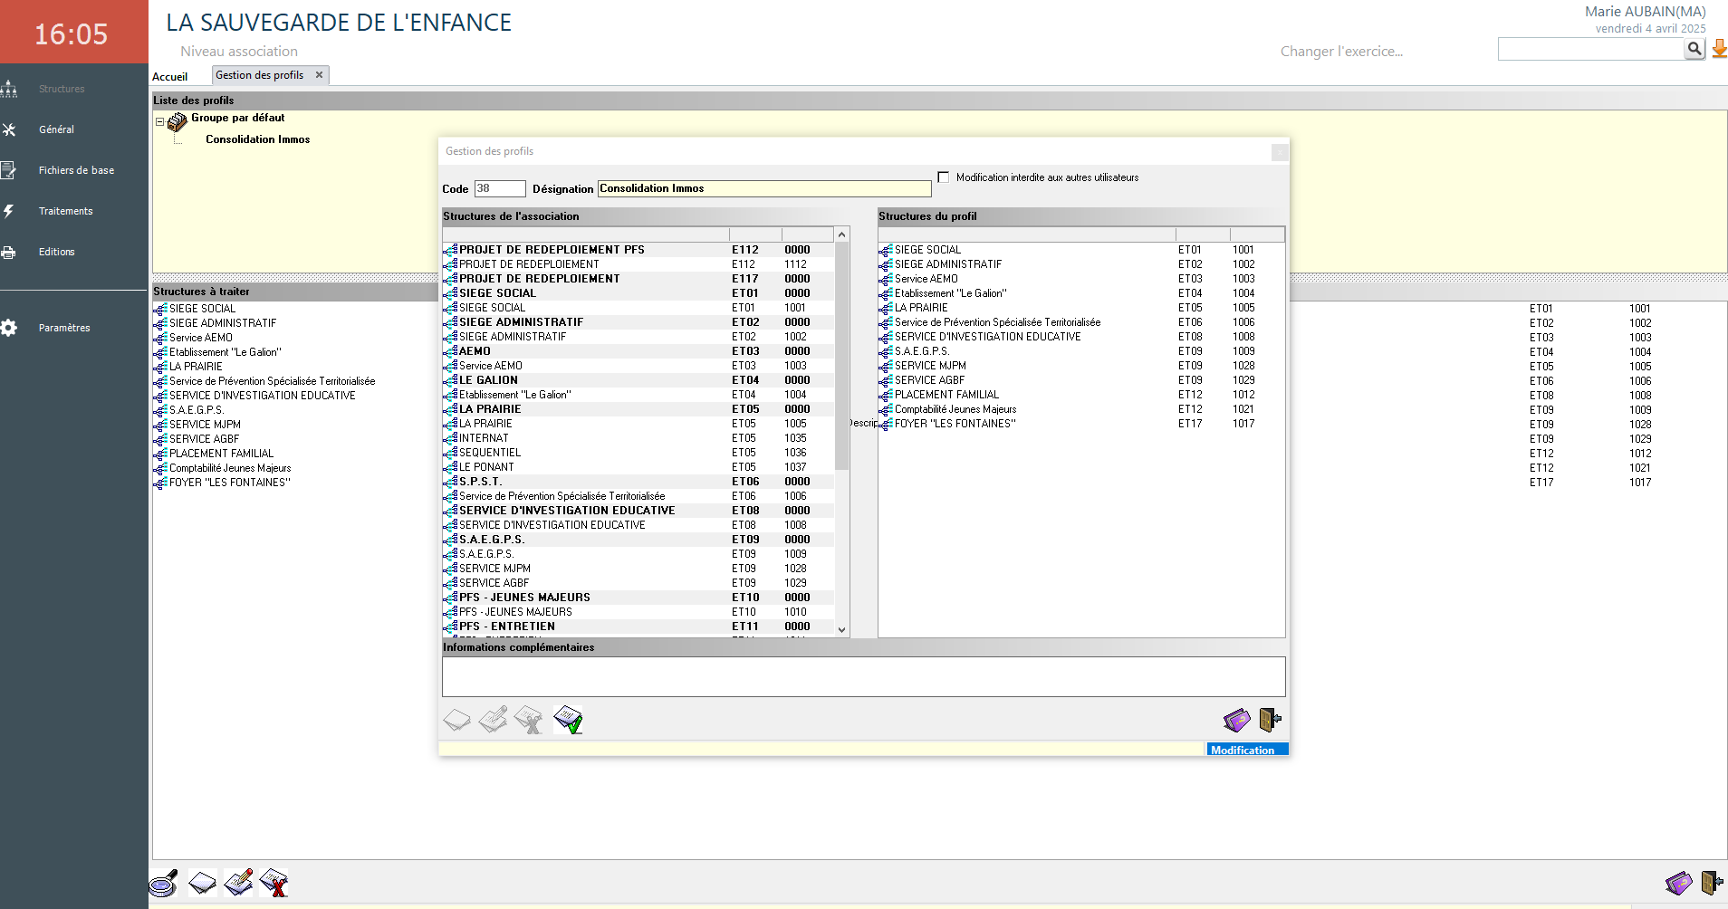1728x909 pixels.
Task: Click the delete profile icon with red X
Action: coord(274,883)
